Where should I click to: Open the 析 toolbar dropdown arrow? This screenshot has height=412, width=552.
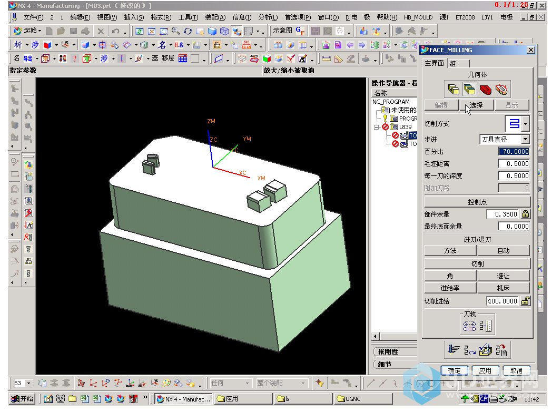pyautogui.click(x=27, y=45)
